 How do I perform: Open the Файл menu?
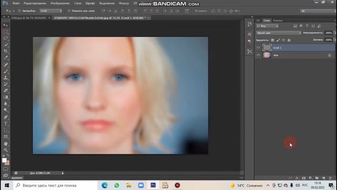tap(16, 4)
